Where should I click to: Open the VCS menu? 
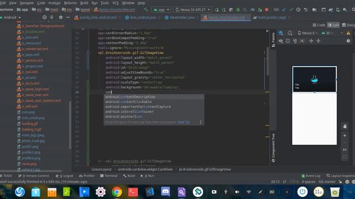(115, 3)
